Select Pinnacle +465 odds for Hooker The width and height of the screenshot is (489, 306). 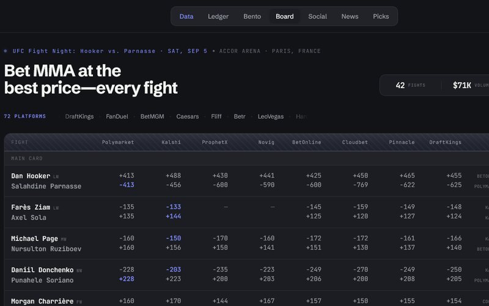[x=407, y=176]
